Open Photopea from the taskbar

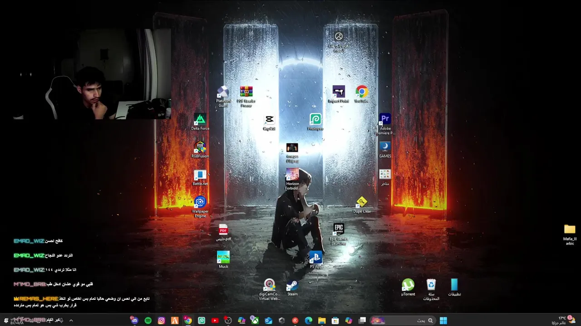(x=202, y=321)
